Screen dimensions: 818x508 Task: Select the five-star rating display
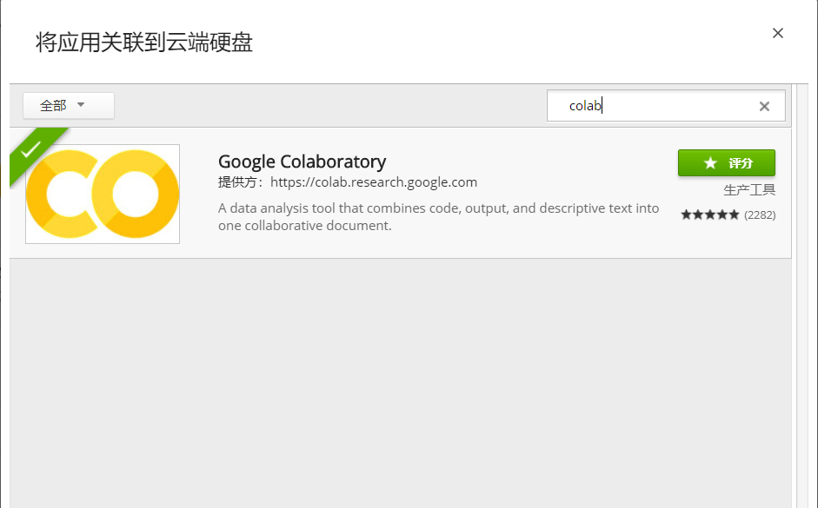(710, 214)
